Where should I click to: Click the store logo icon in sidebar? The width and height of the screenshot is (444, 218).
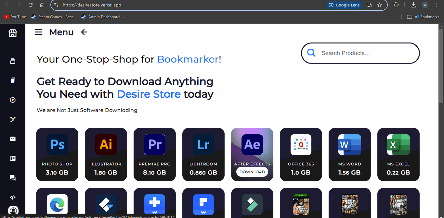[13, 33]
